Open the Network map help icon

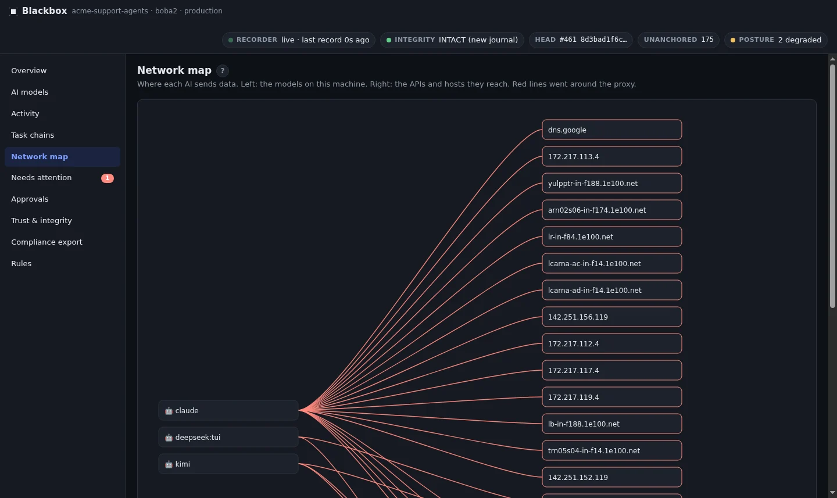(222, 71)
